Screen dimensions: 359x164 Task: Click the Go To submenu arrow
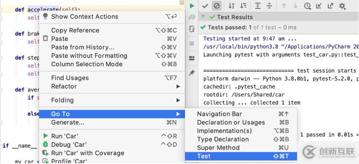click(x=178, y=114)
